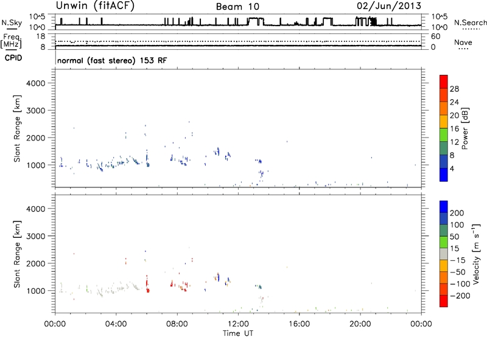Click the "04:00" time tick label
This screenshot has width=487, height=337.
coord(116,324)
